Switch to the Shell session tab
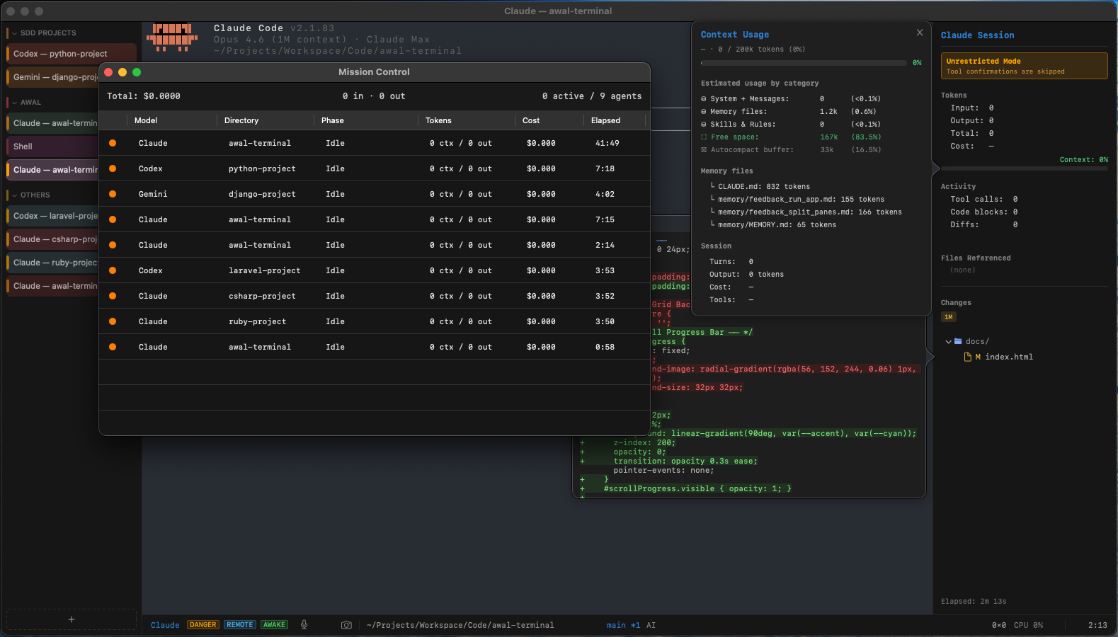The height and width of the screenshot is (637, 1118). point(52,147)
